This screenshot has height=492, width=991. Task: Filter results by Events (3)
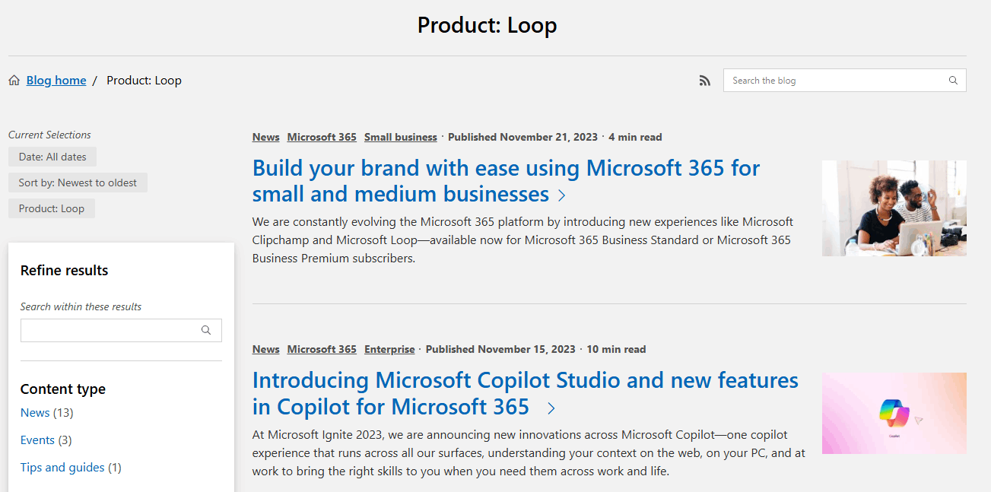(x=37, y=440)
